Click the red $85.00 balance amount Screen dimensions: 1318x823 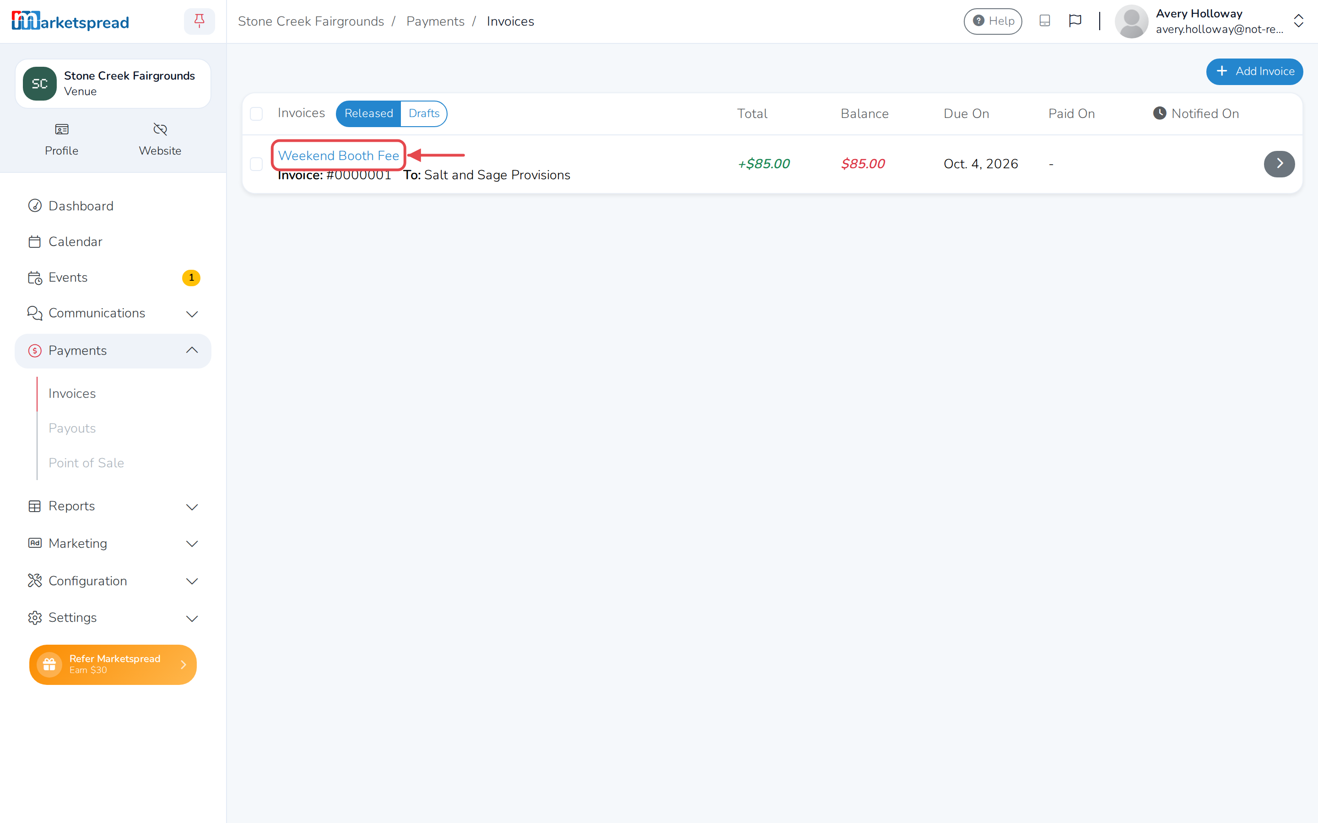pyautogui.click(x=863, y=164)
